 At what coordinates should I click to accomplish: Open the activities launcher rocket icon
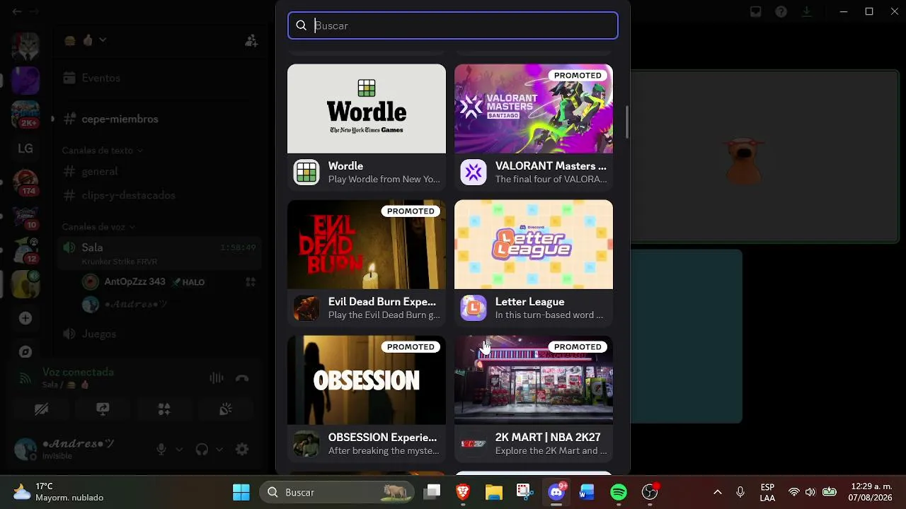(x=164, y=409)
